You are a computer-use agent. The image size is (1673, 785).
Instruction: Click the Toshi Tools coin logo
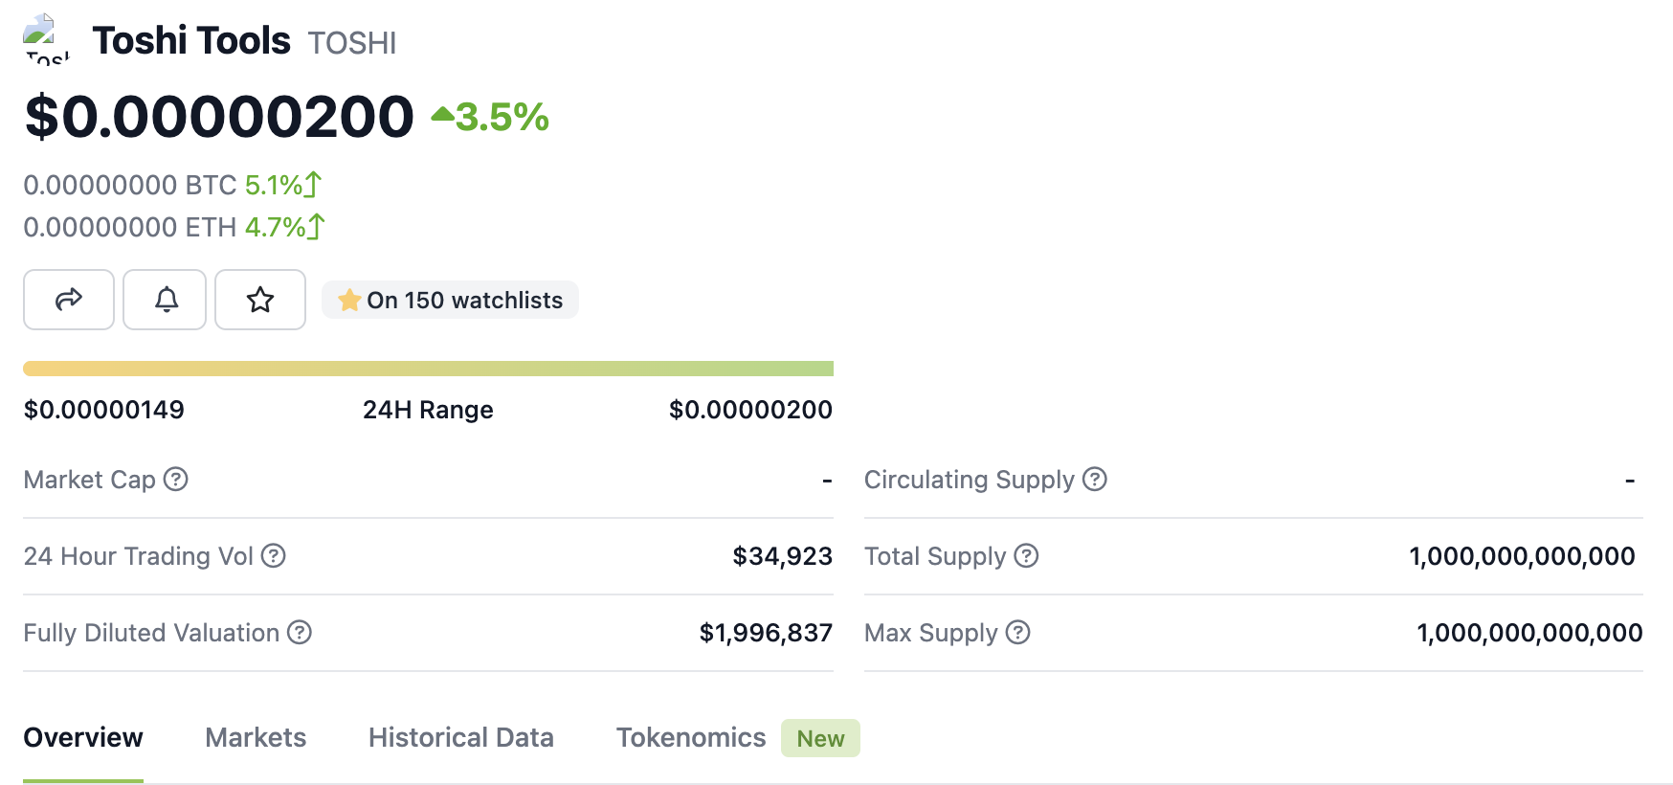click(x=45, y=39)
